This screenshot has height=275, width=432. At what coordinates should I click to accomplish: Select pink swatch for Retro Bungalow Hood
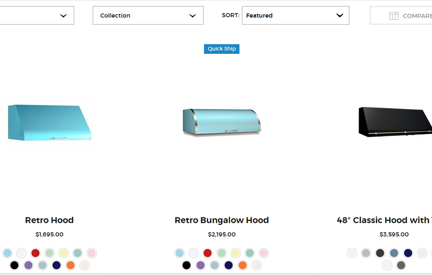[264, 253]
